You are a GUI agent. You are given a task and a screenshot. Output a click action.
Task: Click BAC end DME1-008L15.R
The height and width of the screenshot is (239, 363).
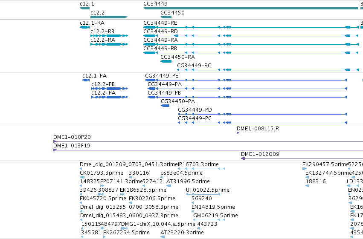pos(238,133)
